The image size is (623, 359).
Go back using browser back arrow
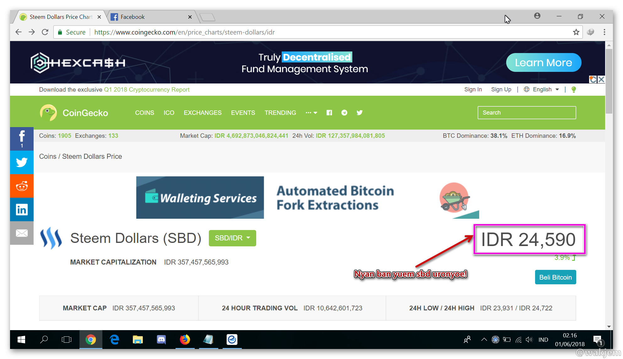pyautogui.click(x=19, y=32)
